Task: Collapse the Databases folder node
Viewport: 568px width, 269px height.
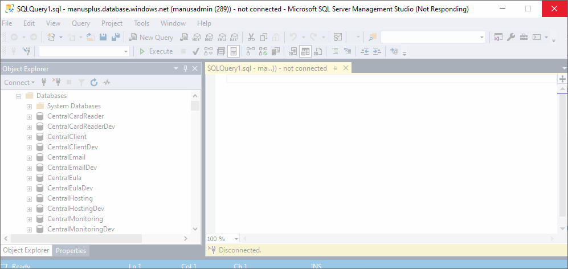Action: click(18, 96)
